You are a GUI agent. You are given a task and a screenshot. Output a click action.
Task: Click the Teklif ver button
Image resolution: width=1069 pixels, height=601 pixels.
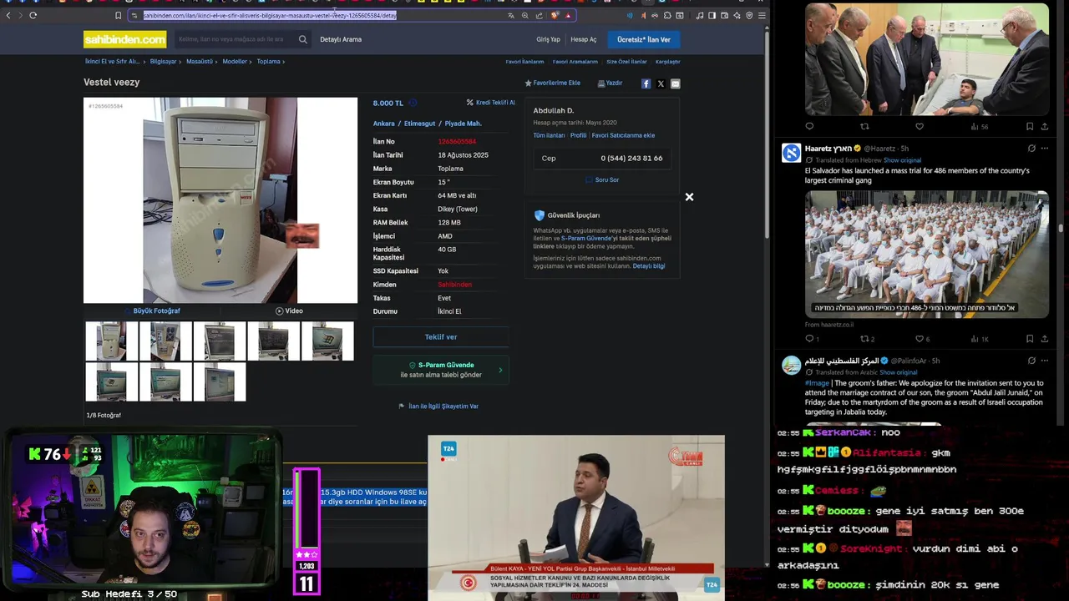[x=441, y=337]
